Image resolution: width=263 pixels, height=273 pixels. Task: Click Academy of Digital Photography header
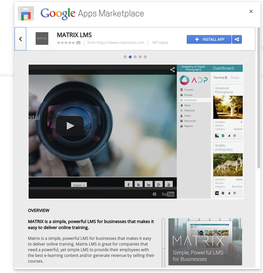coord(193,68)
